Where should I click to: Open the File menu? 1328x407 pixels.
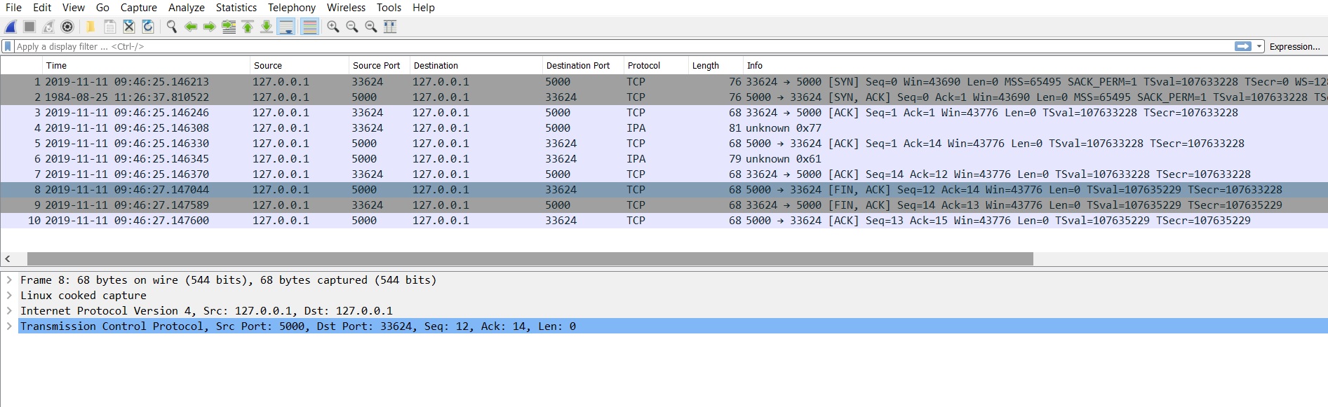click(x=13, y=8)
